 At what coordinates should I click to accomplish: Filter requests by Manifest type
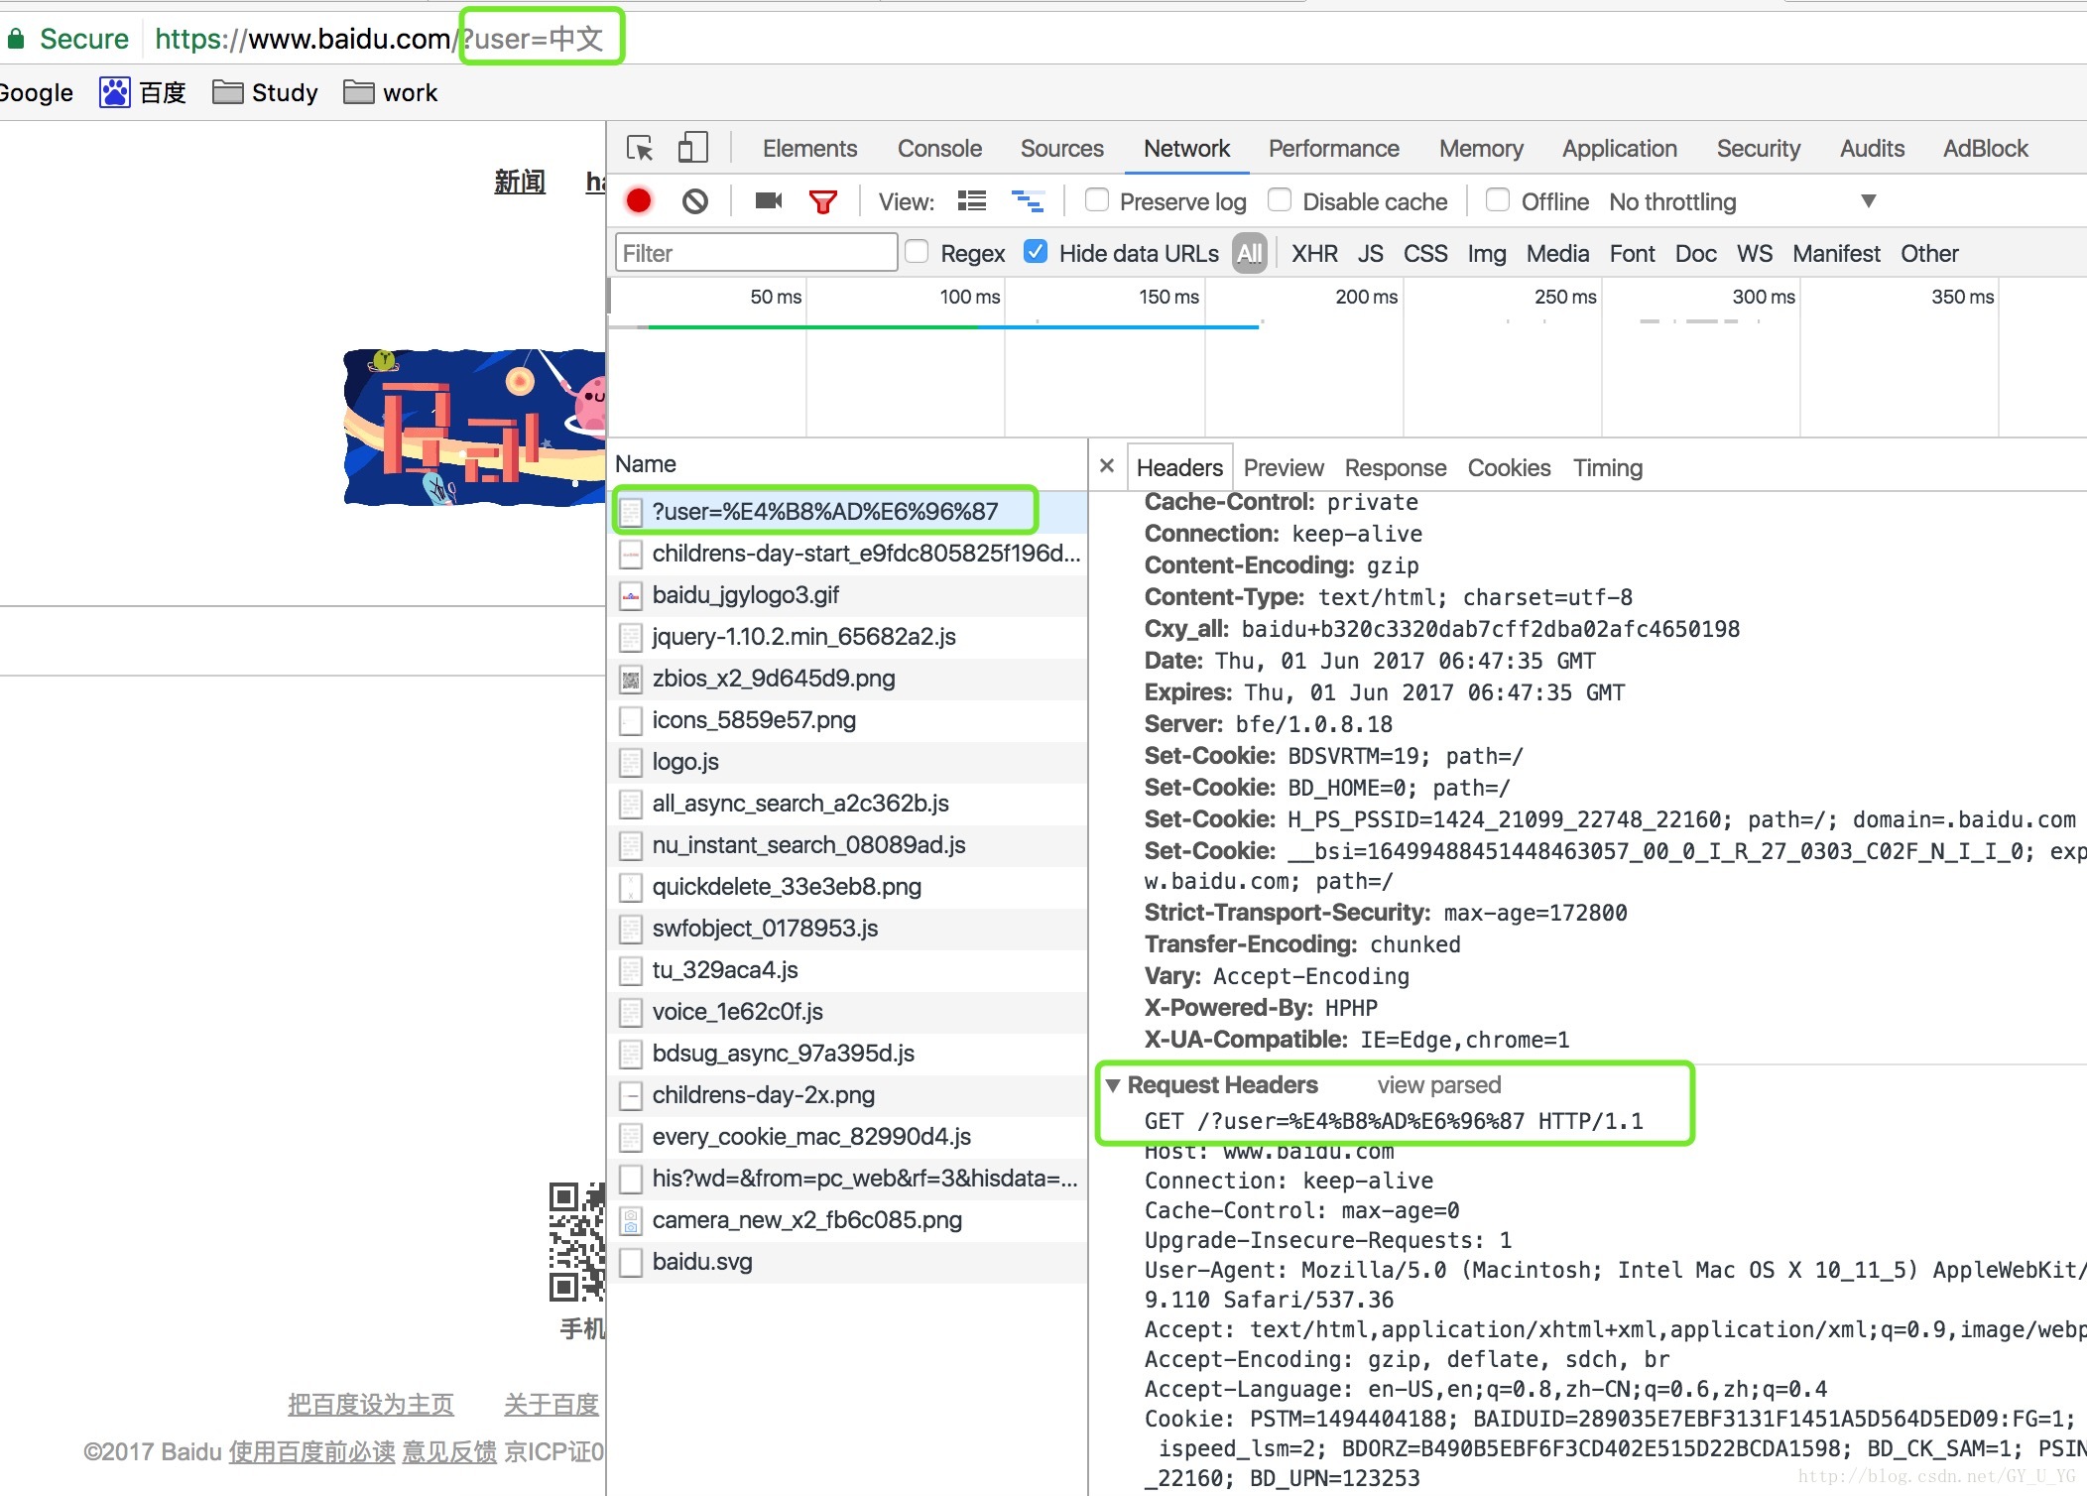[1836, 254]
